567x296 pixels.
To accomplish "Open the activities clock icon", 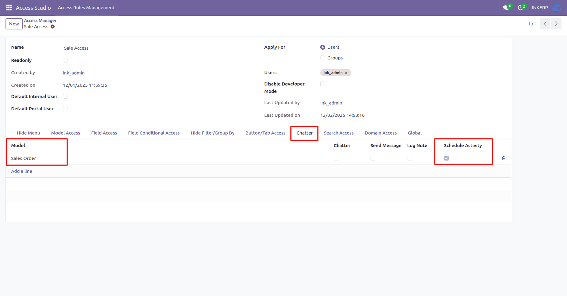I will point(521,8).
